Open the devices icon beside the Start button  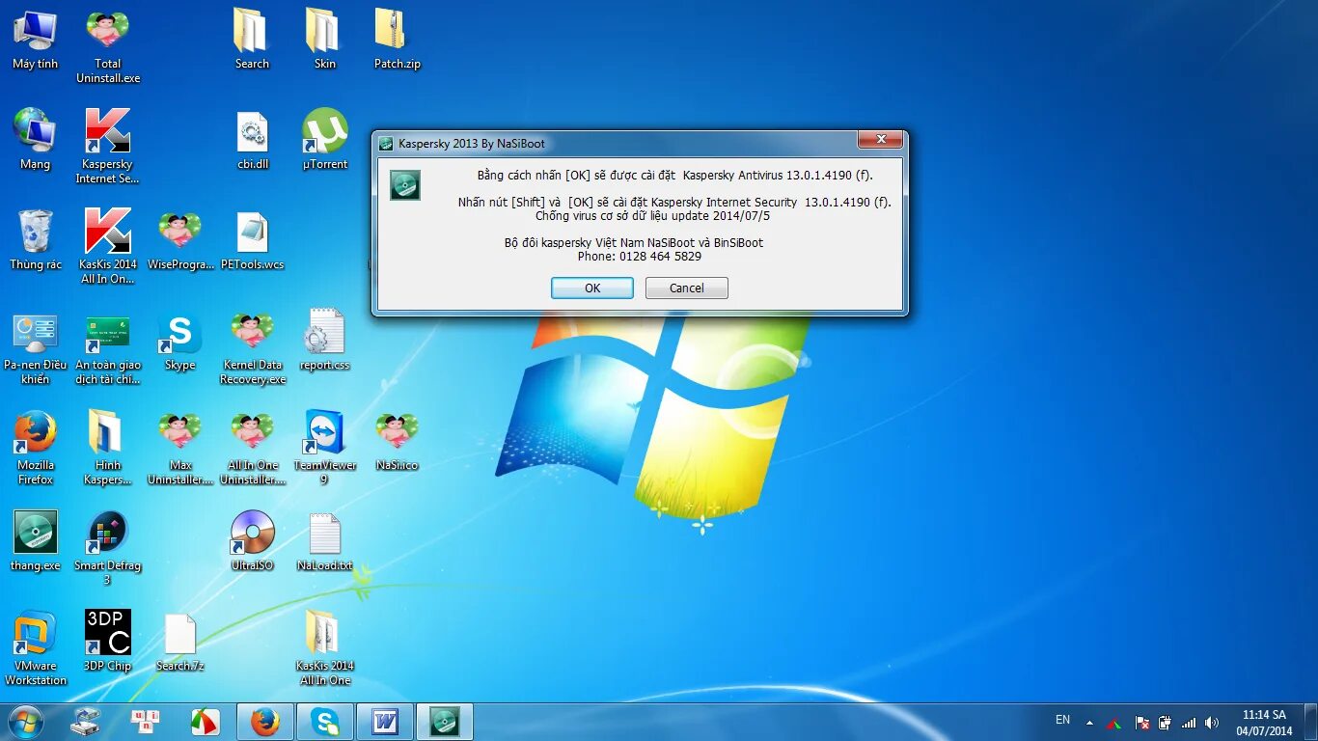[x=87, y=721]
